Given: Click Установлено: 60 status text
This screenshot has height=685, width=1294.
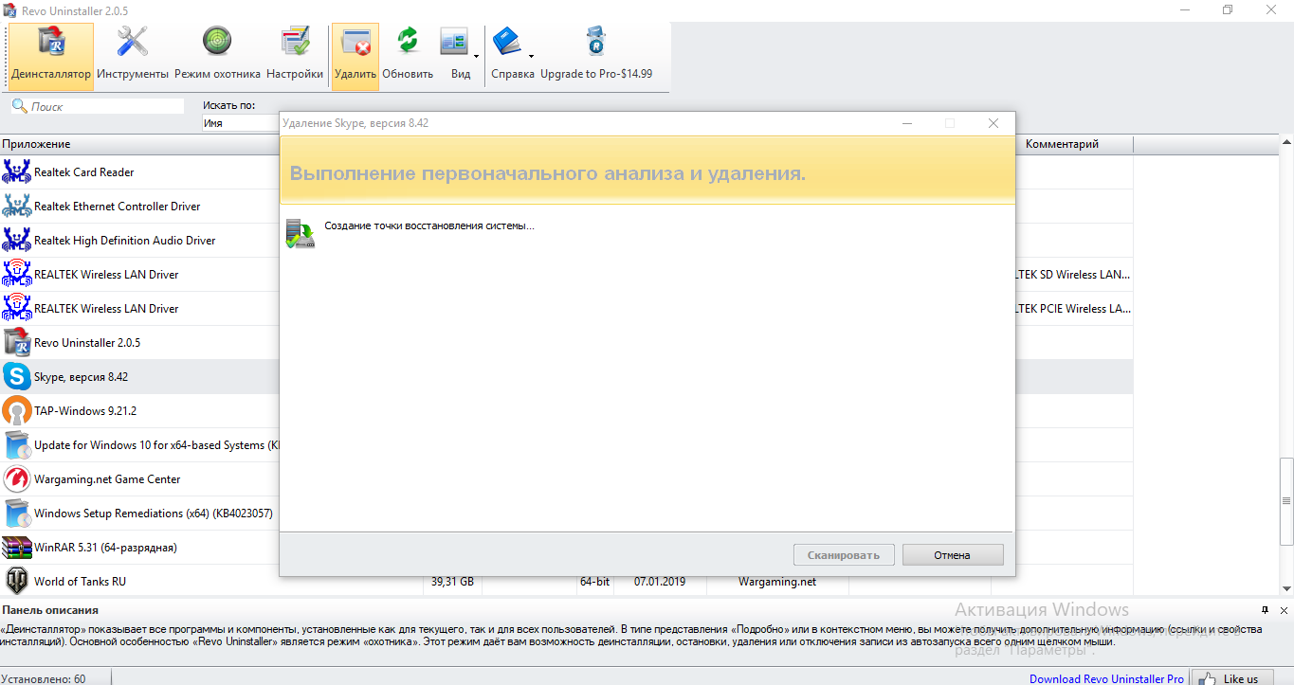Looking at the screenshot, I should click(x=44, y=678).
